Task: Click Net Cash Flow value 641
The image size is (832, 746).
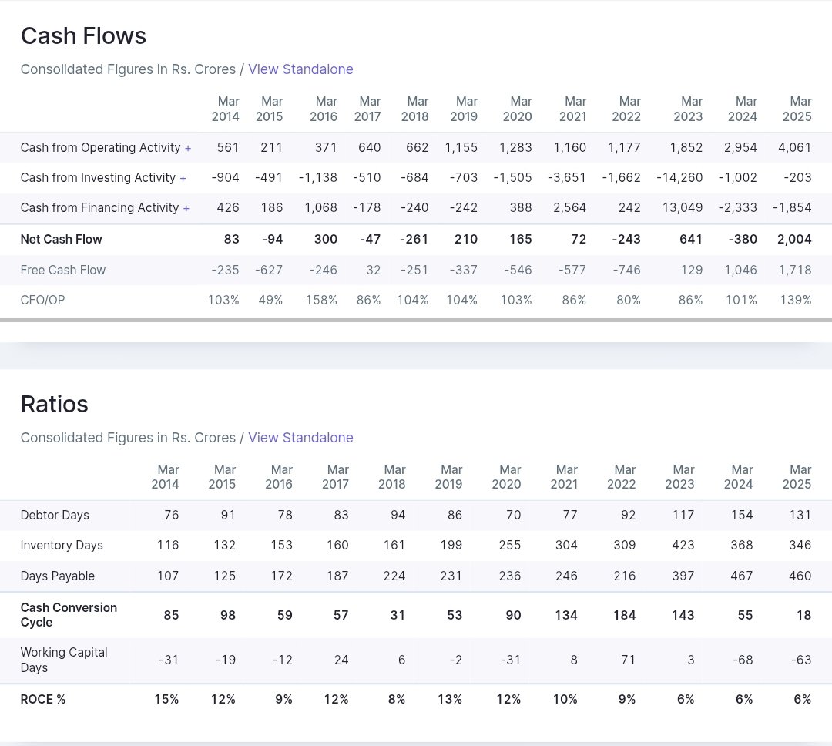Action: pos(691,240)
